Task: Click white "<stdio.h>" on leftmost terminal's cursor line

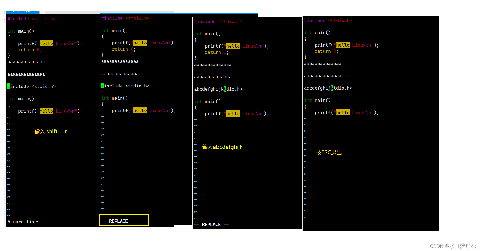Action: 44,86
